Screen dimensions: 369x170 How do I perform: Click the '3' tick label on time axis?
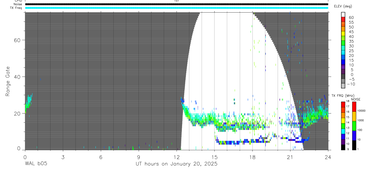pyautogui.click(x=63, y=157)
